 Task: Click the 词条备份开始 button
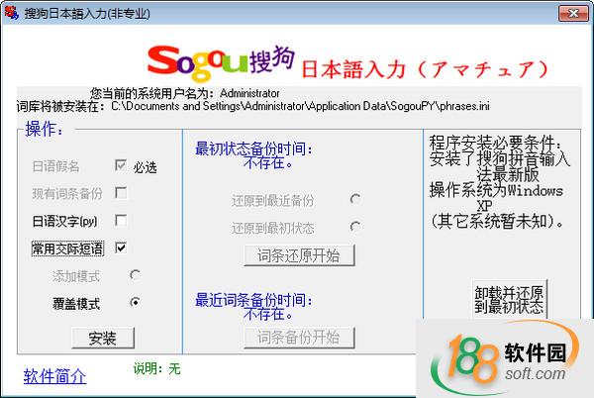[299, 338]
